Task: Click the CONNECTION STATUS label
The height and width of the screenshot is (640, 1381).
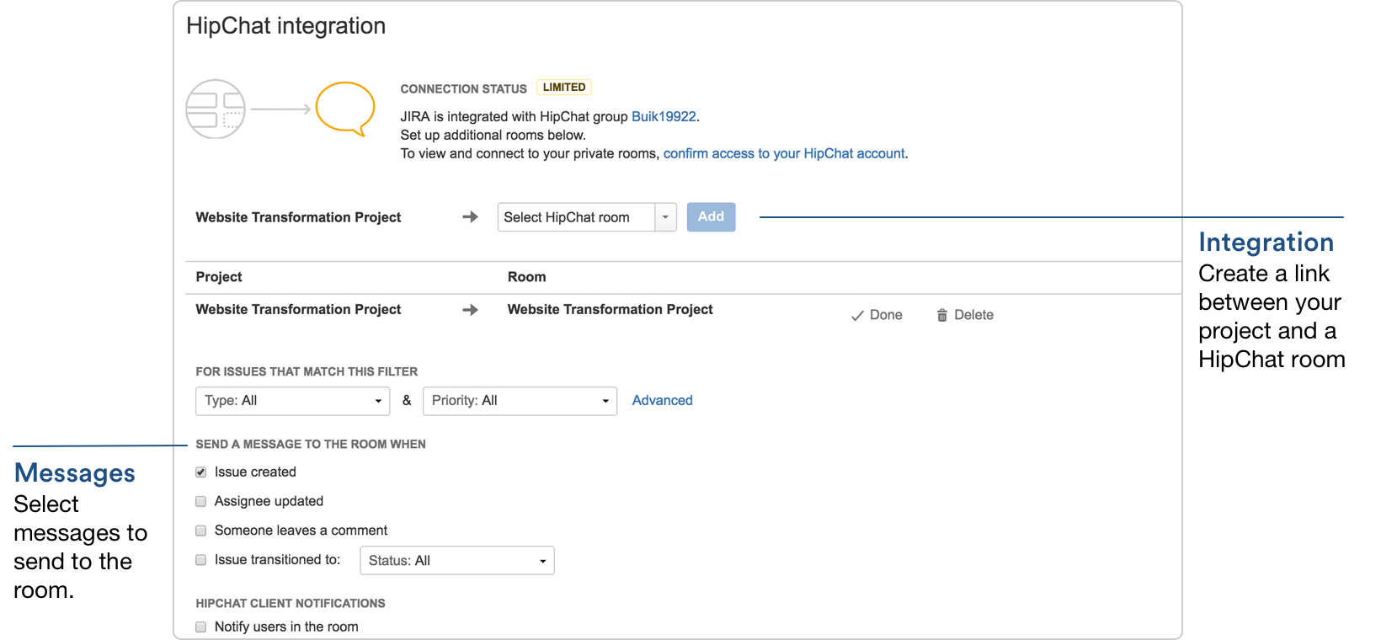Action: tap(463, 89)
